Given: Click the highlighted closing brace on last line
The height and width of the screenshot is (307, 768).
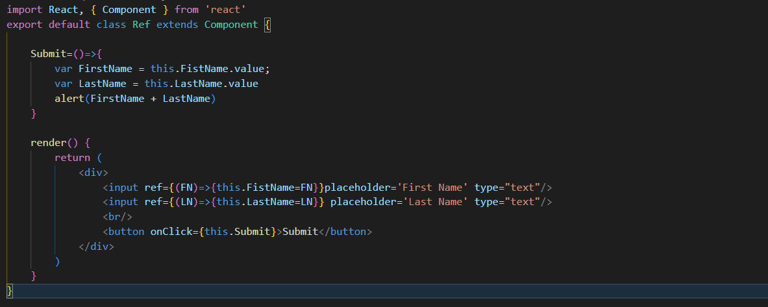Looking at the screenshot, I should tap(10, 291).
